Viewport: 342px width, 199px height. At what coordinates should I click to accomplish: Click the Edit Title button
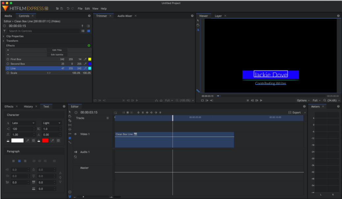[x=57, y=50]
